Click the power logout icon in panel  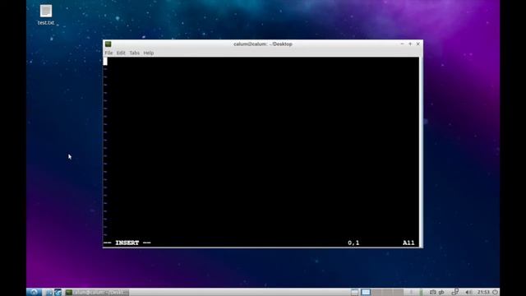495,293
